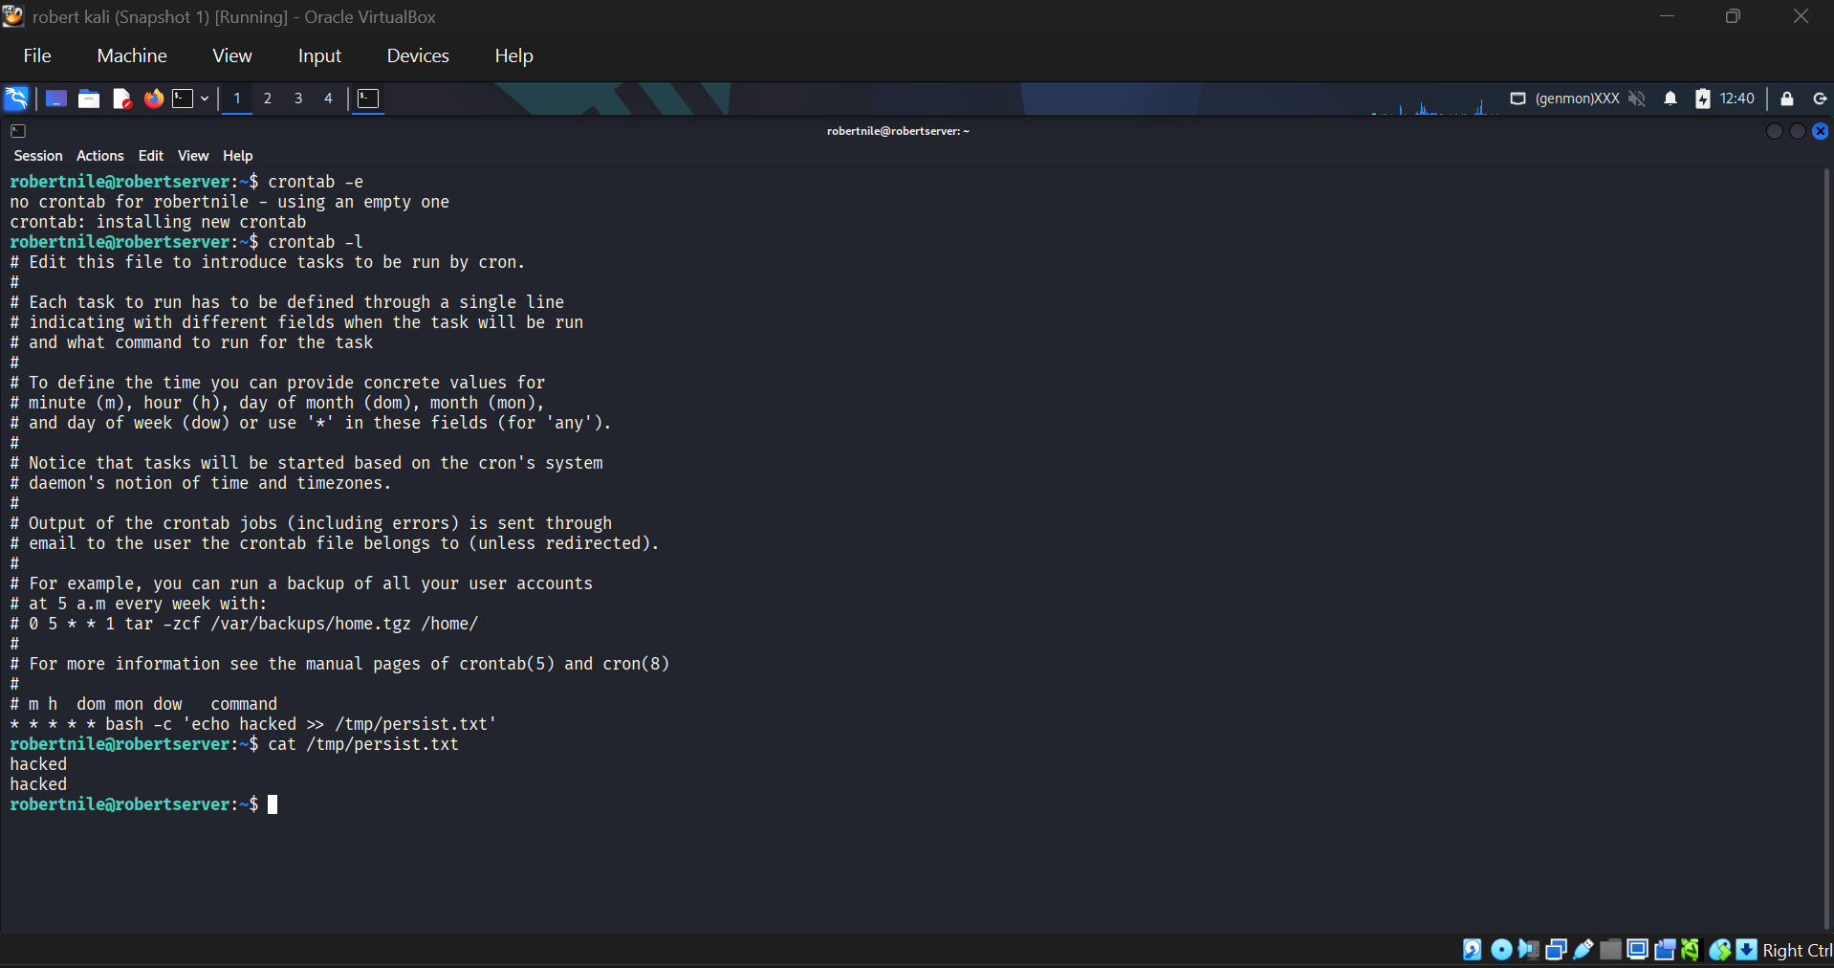This screenshot has width=1834, height=968.
Task: Click the VirtualBox hard disk status icon
Action: pos(1473,949)
